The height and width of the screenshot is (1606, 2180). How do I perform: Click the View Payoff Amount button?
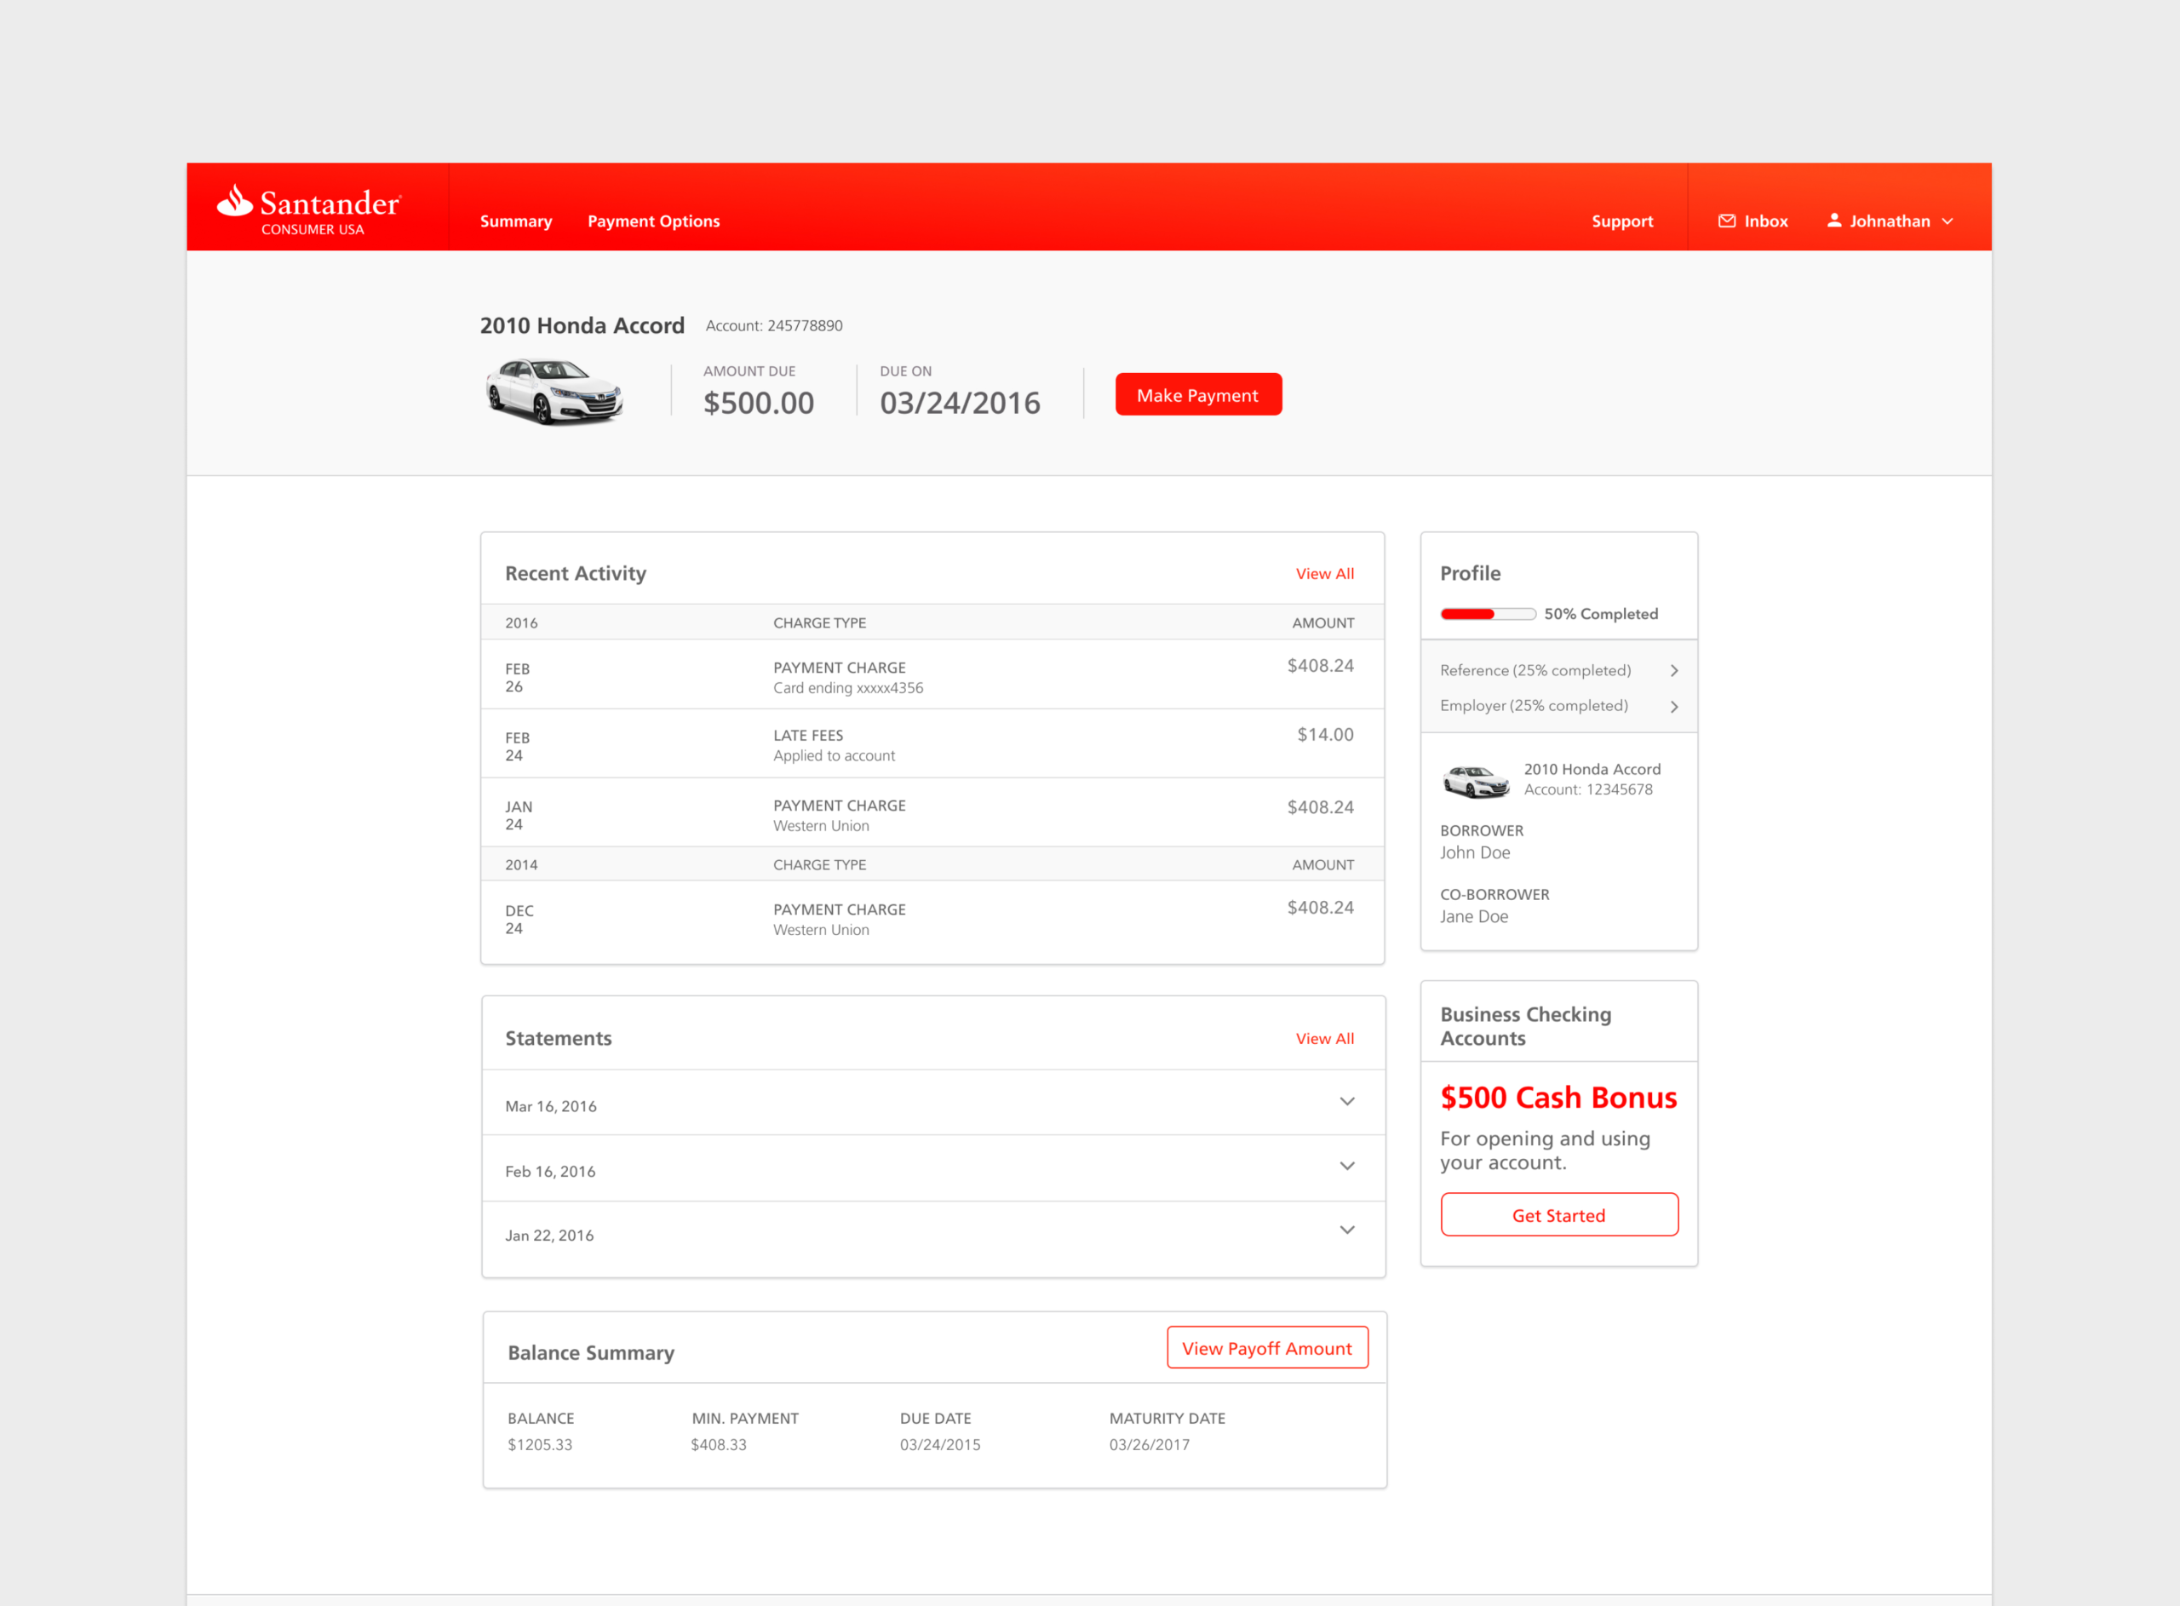coord(1266,1347)
